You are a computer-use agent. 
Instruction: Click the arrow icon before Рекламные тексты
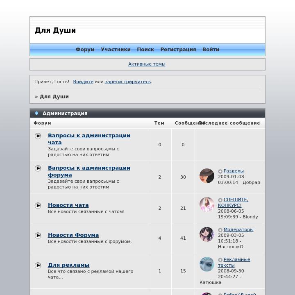(x=220, y=260)
